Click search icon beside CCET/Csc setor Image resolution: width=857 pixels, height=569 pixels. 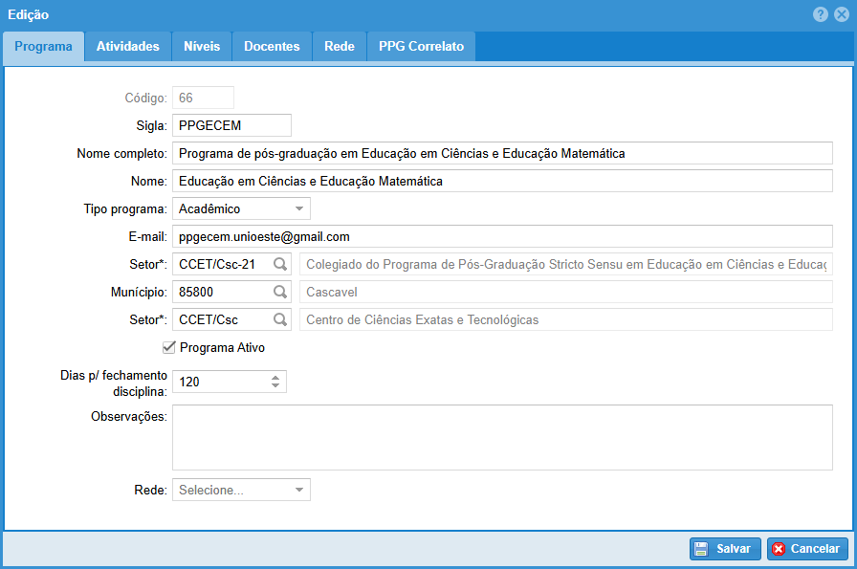[x=280, y=319]
